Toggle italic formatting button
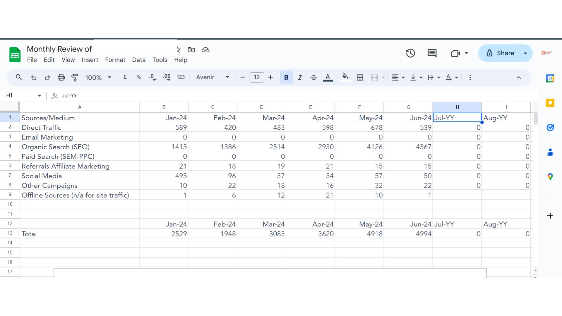This screenshot has width=562, height=316. [x=300, y=78]
